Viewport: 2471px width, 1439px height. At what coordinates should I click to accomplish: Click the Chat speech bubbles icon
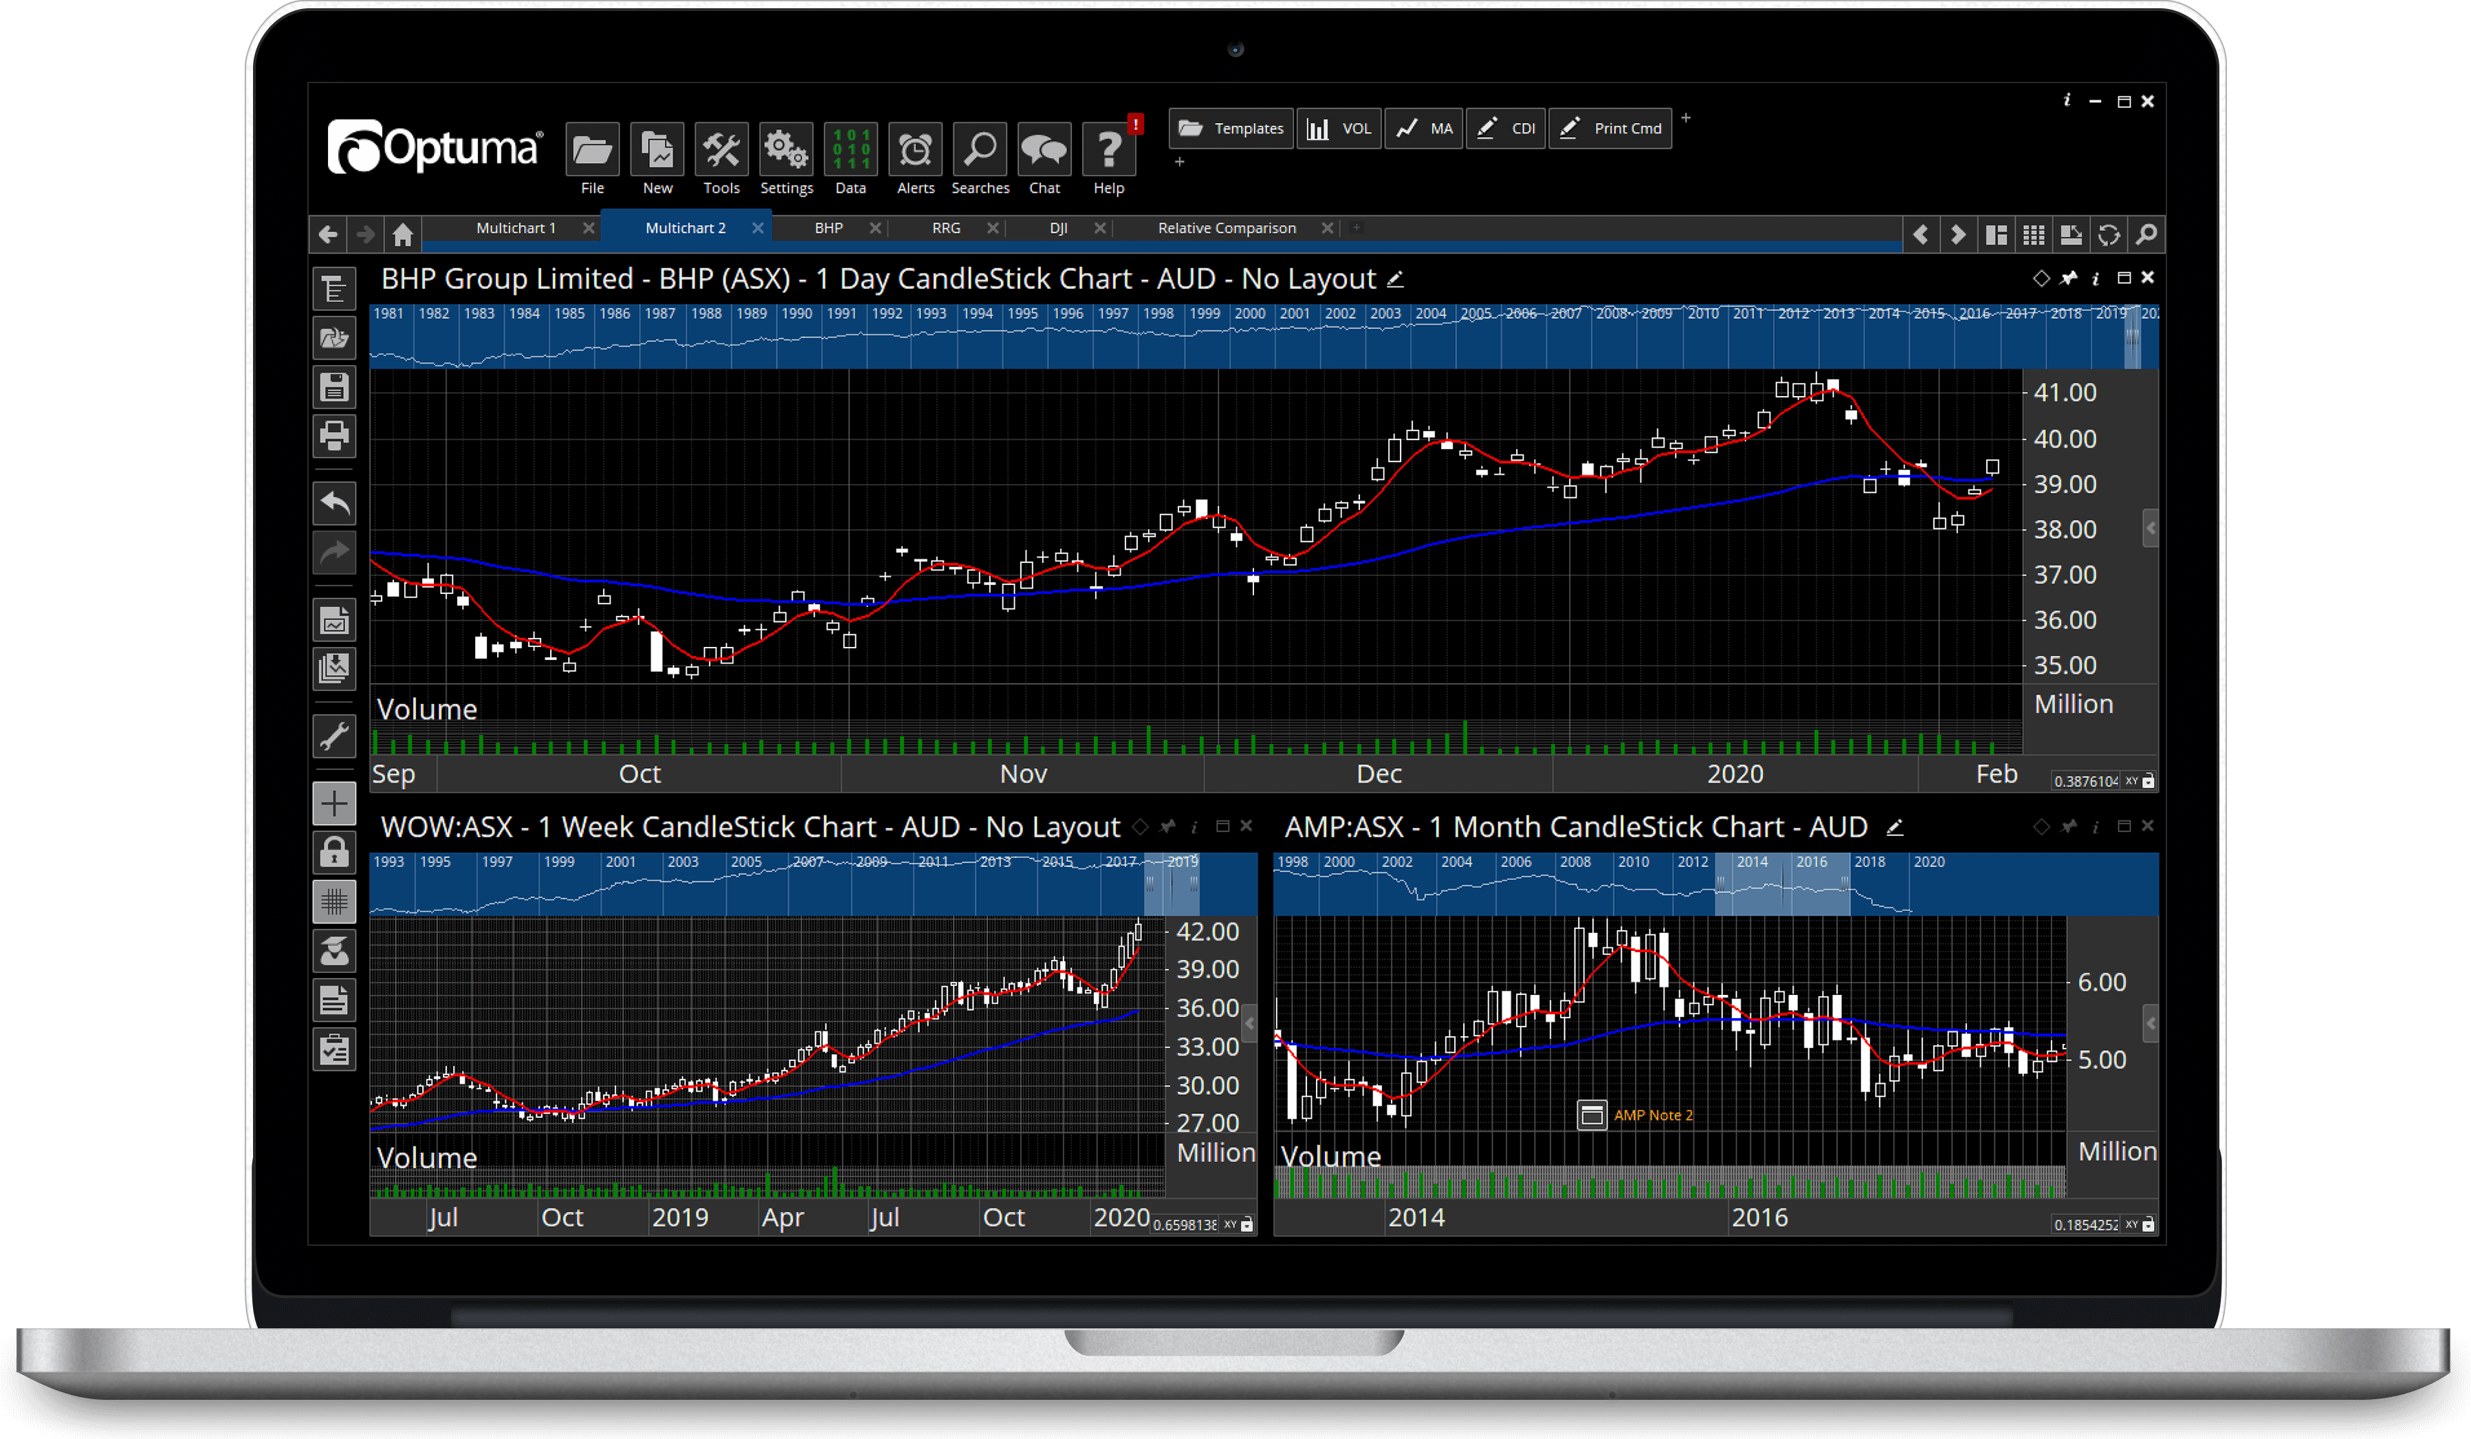1043,150
